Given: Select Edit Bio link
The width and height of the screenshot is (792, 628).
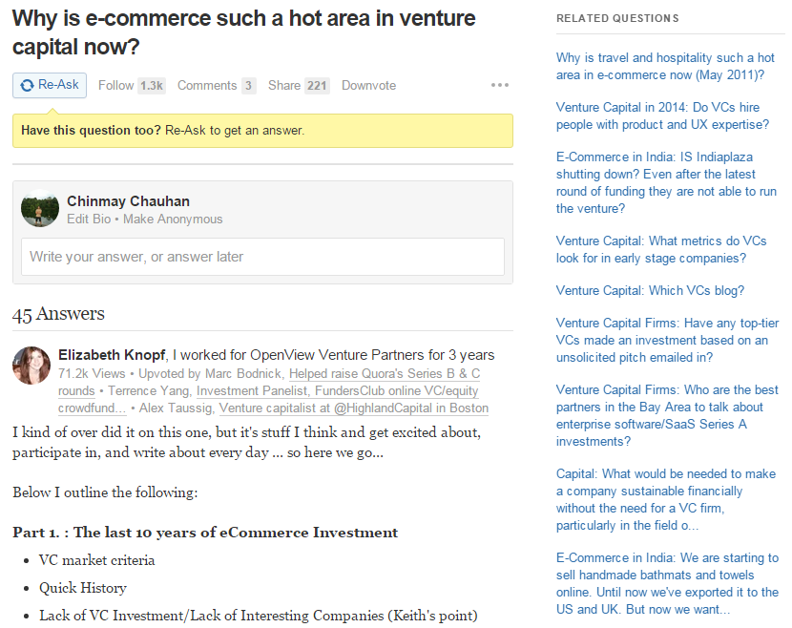Looking at the screenshot, I should point(89,219).
